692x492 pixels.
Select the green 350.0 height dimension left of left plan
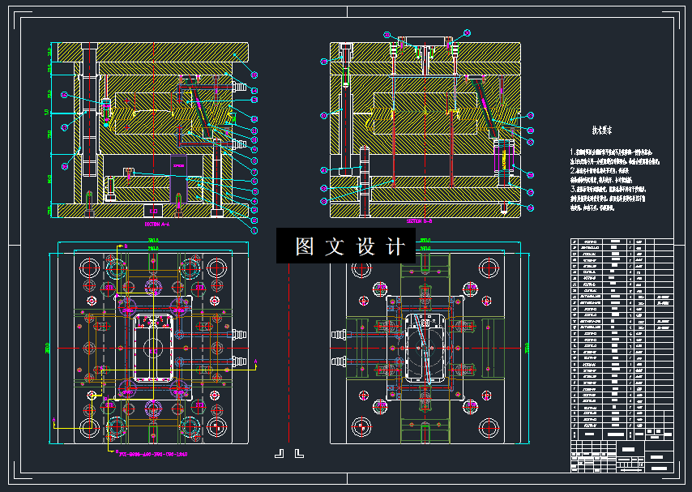(x=47, y=348)
